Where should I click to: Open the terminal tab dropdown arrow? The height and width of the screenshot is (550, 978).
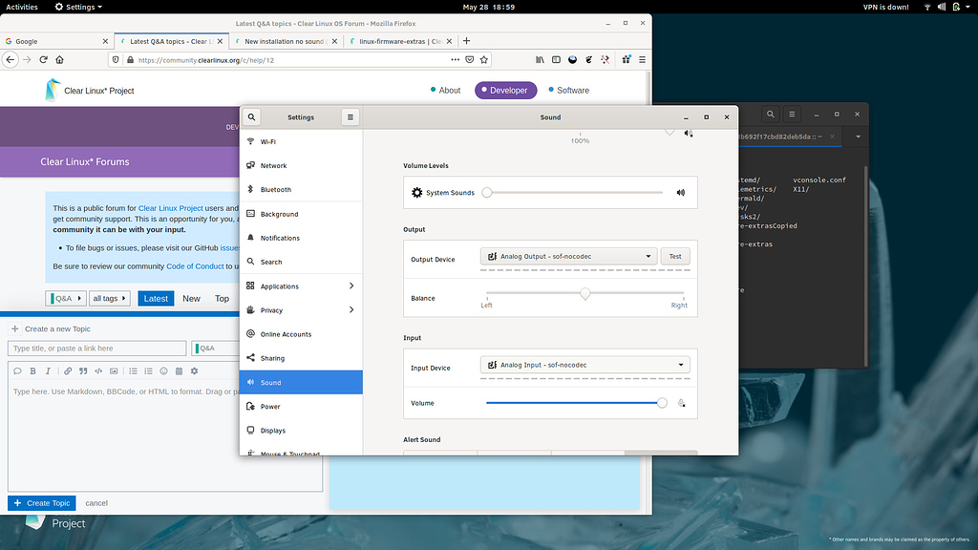pos(858,137)
